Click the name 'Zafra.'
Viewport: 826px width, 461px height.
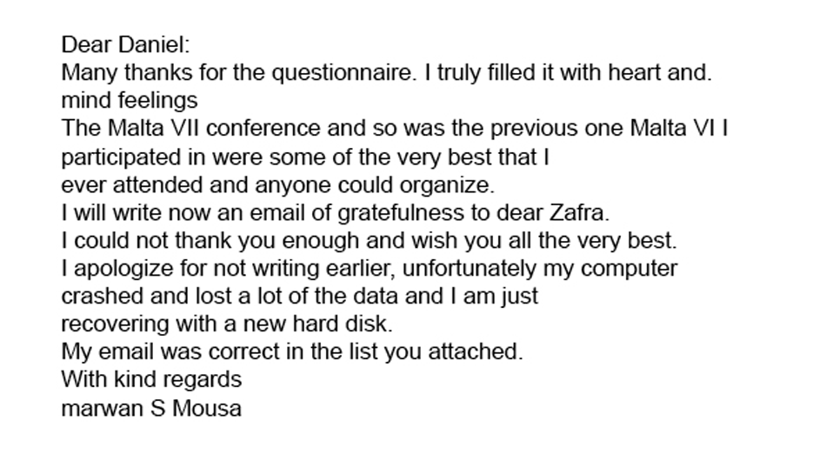click(579, 213)
